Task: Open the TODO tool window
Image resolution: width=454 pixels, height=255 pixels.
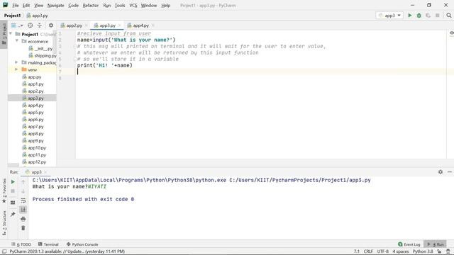Action: 21,244
